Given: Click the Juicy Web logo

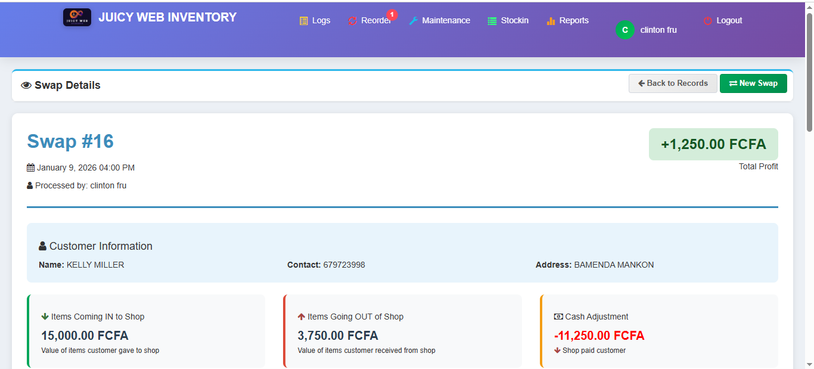Looking at the screenshot, I should click(x=77, y=17).
